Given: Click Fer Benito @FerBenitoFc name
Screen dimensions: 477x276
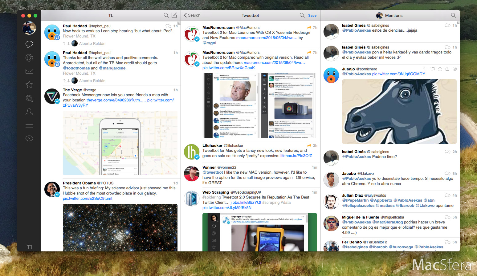Looking at the screenshot, I should click(365, 242).
